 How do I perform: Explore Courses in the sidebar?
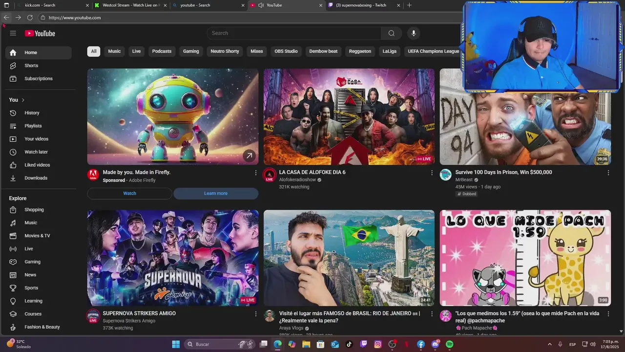(39, 314)
